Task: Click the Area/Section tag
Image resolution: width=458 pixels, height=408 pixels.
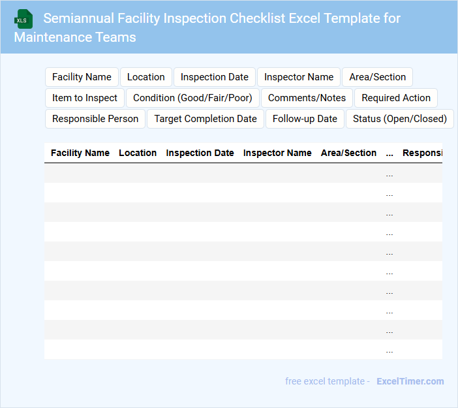Action: (x=377, y=77)
